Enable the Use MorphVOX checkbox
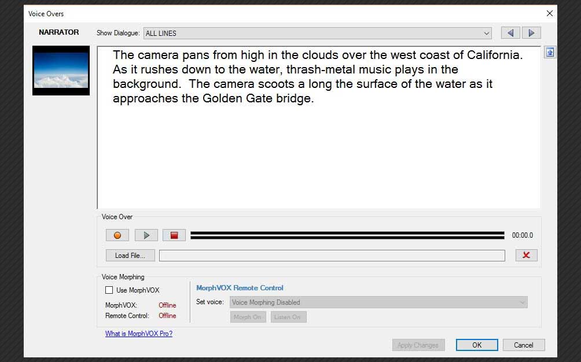This screenshot has height=362, width=581. tap(108, 290)
